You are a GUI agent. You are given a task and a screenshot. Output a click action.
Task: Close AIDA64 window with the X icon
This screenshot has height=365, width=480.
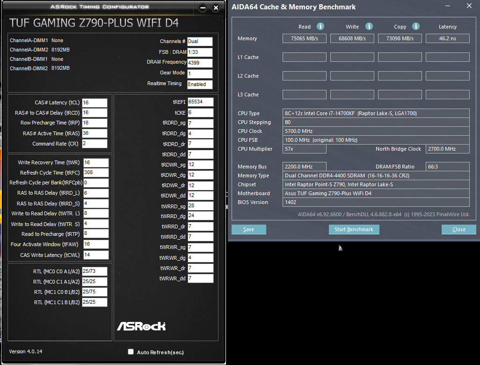point(469,6)
